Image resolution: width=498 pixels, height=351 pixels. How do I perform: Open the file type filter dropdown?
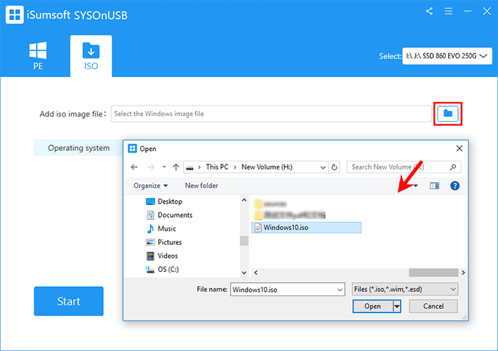tap(405, 289)
